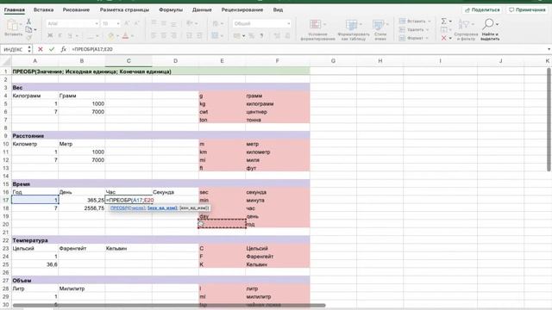
Task: Toggle Bold (Ж) formatting
Action: tap(50, 36)
